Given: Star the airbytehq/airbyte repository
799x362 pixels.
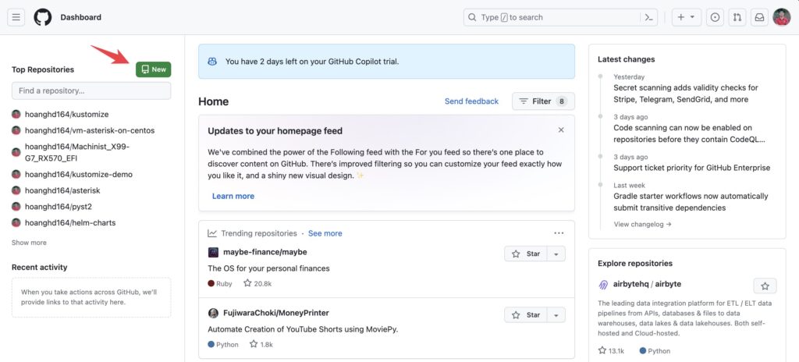Looking at the screenshot, I should point(765,286).
